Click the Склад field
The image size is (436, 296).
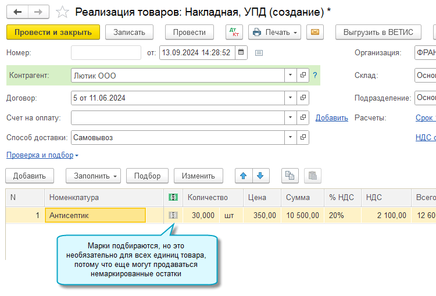coord(425,75)
